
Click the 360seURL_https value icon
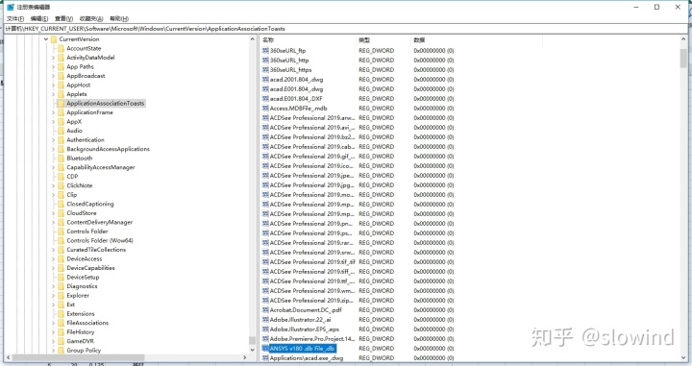[265, 70]
